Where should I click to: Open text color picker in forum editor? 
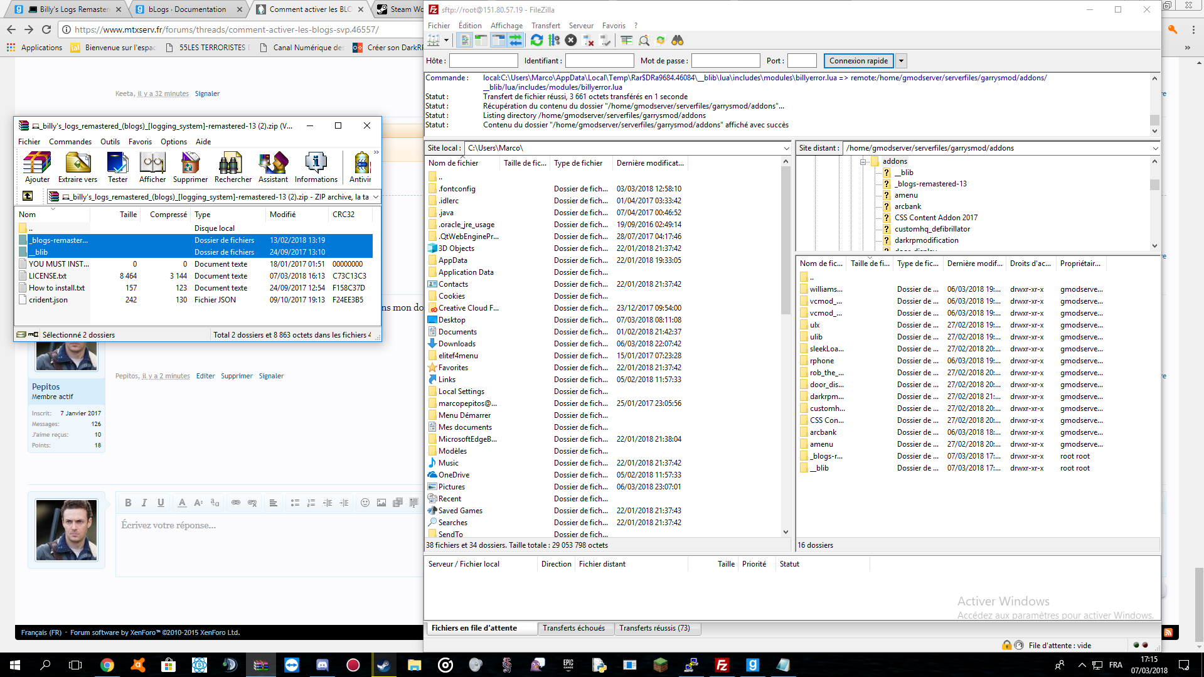(182, 503)
